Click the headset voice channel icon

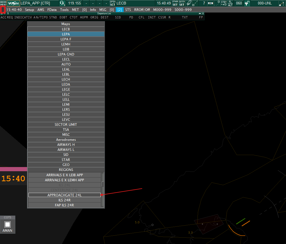click(62, 3)
